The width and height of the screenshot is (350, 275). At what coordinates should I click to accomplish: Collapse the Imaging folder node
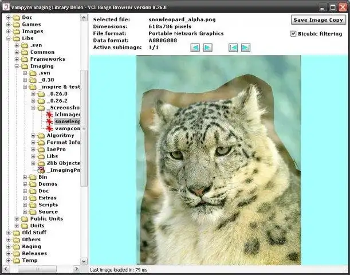click(17, 66)
